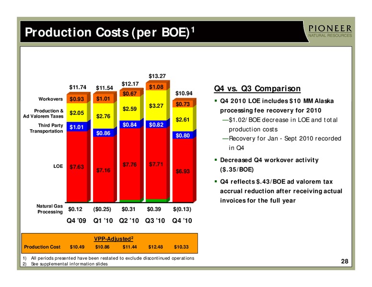Select the Q2 '10 axis label
The image size is (372, 287).
pyautogui.click(x=129, y=221)
